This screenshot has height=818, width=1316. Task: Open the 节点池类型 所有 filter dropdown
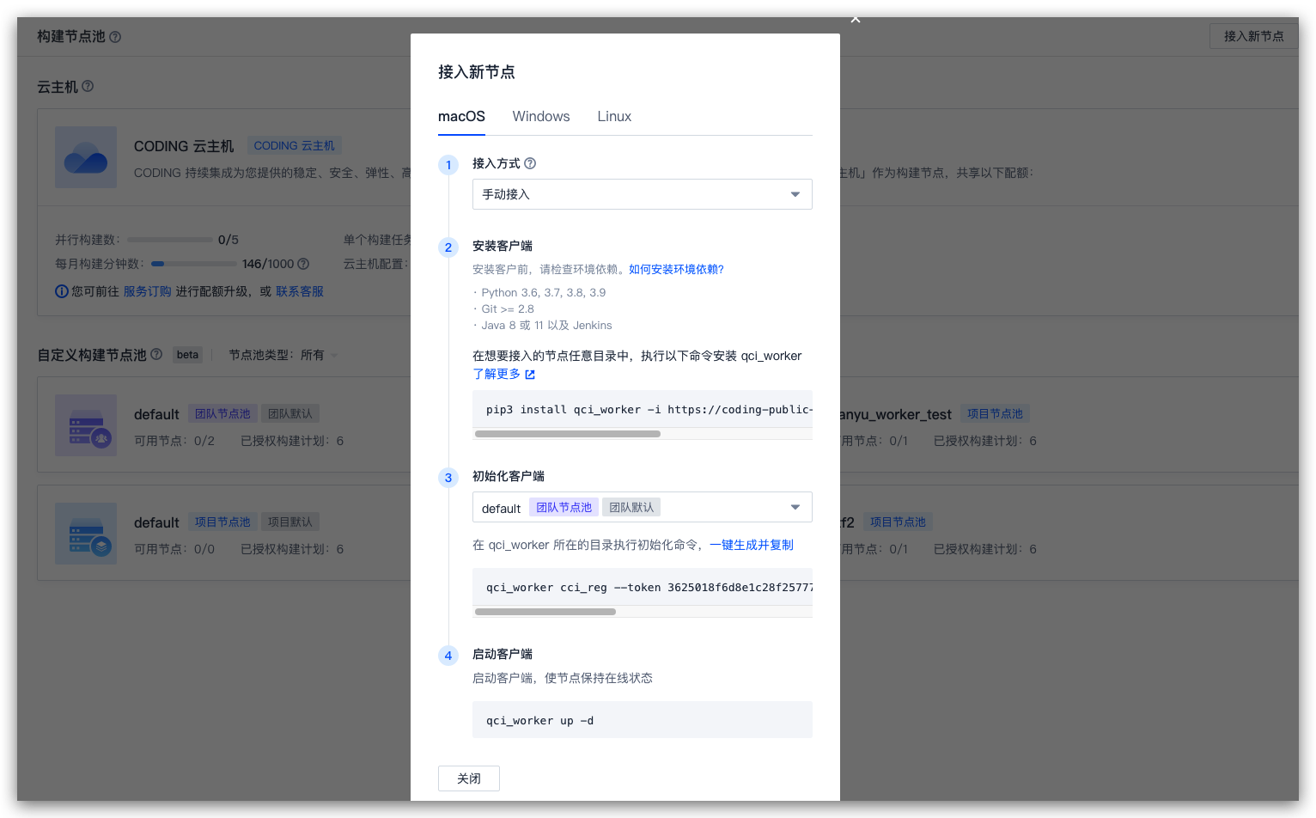[x=283, y=355]
